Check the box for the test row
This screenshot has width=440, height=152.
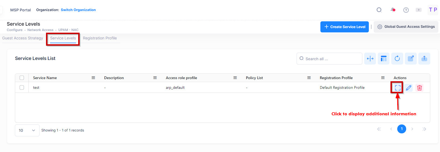coord(22,87)
